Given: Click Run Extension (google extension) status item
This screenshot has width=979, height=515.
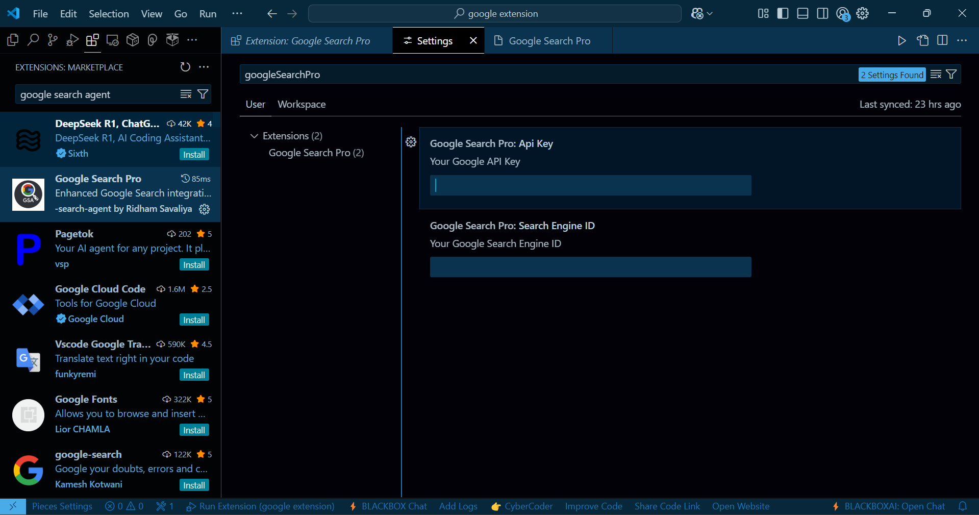Looking at the screenshot, I should 260,506.
